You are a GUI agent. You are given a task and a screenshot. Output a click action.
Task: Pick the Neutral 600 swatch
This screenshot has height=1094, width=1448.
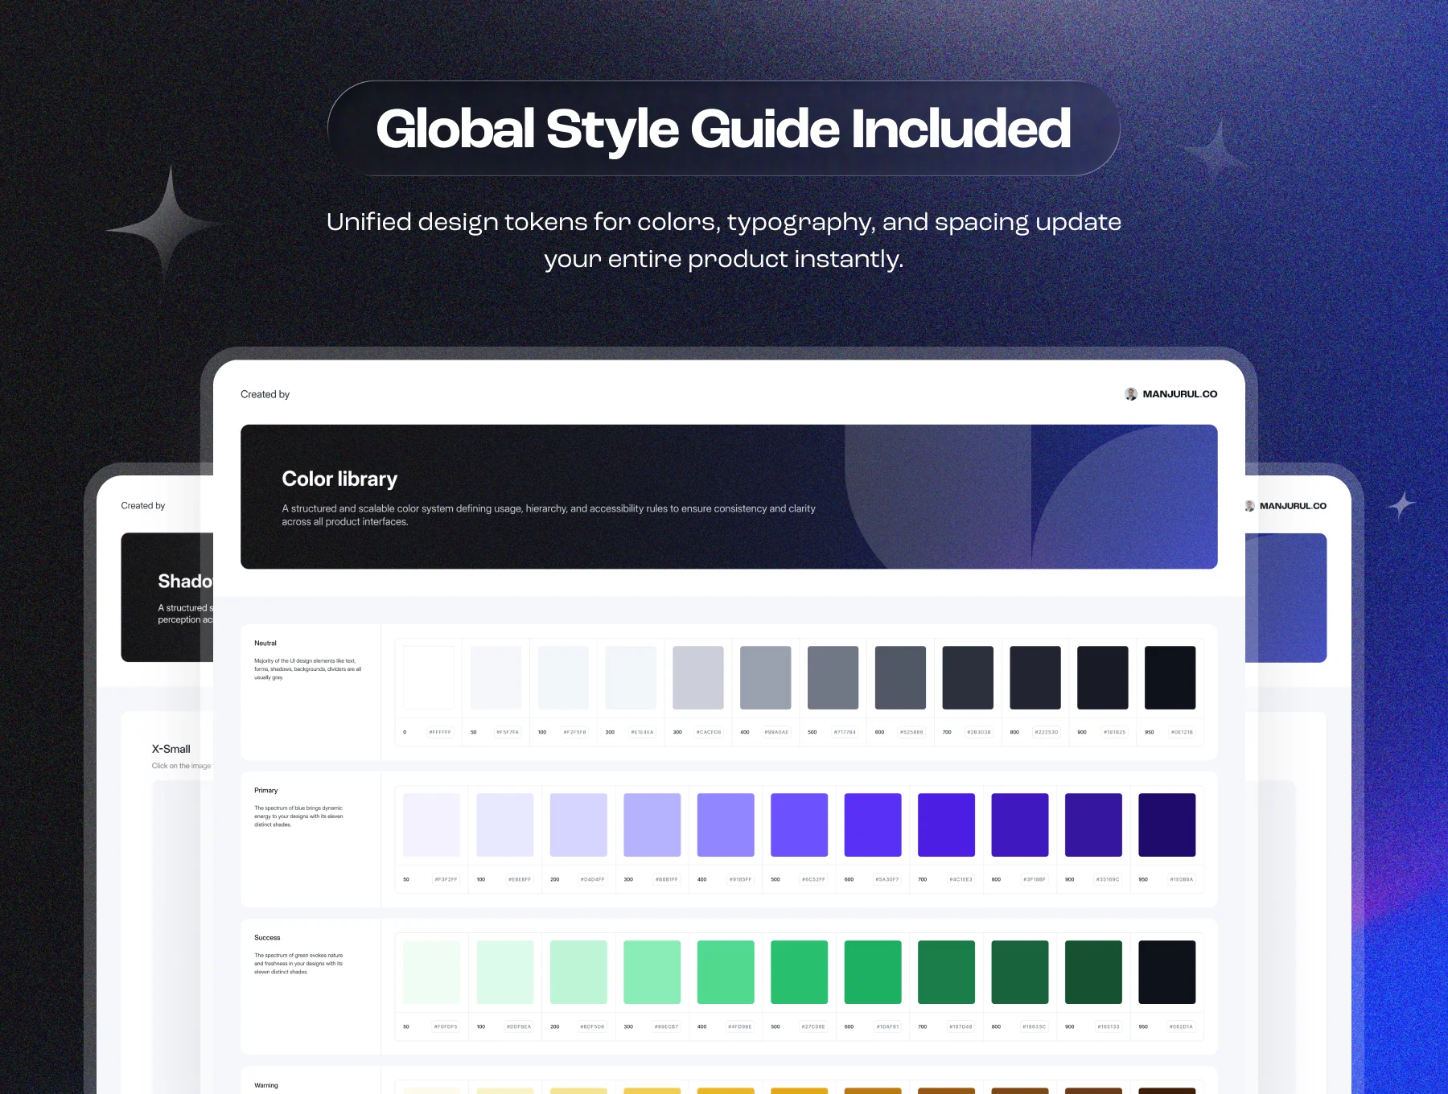tap(900, 677)
